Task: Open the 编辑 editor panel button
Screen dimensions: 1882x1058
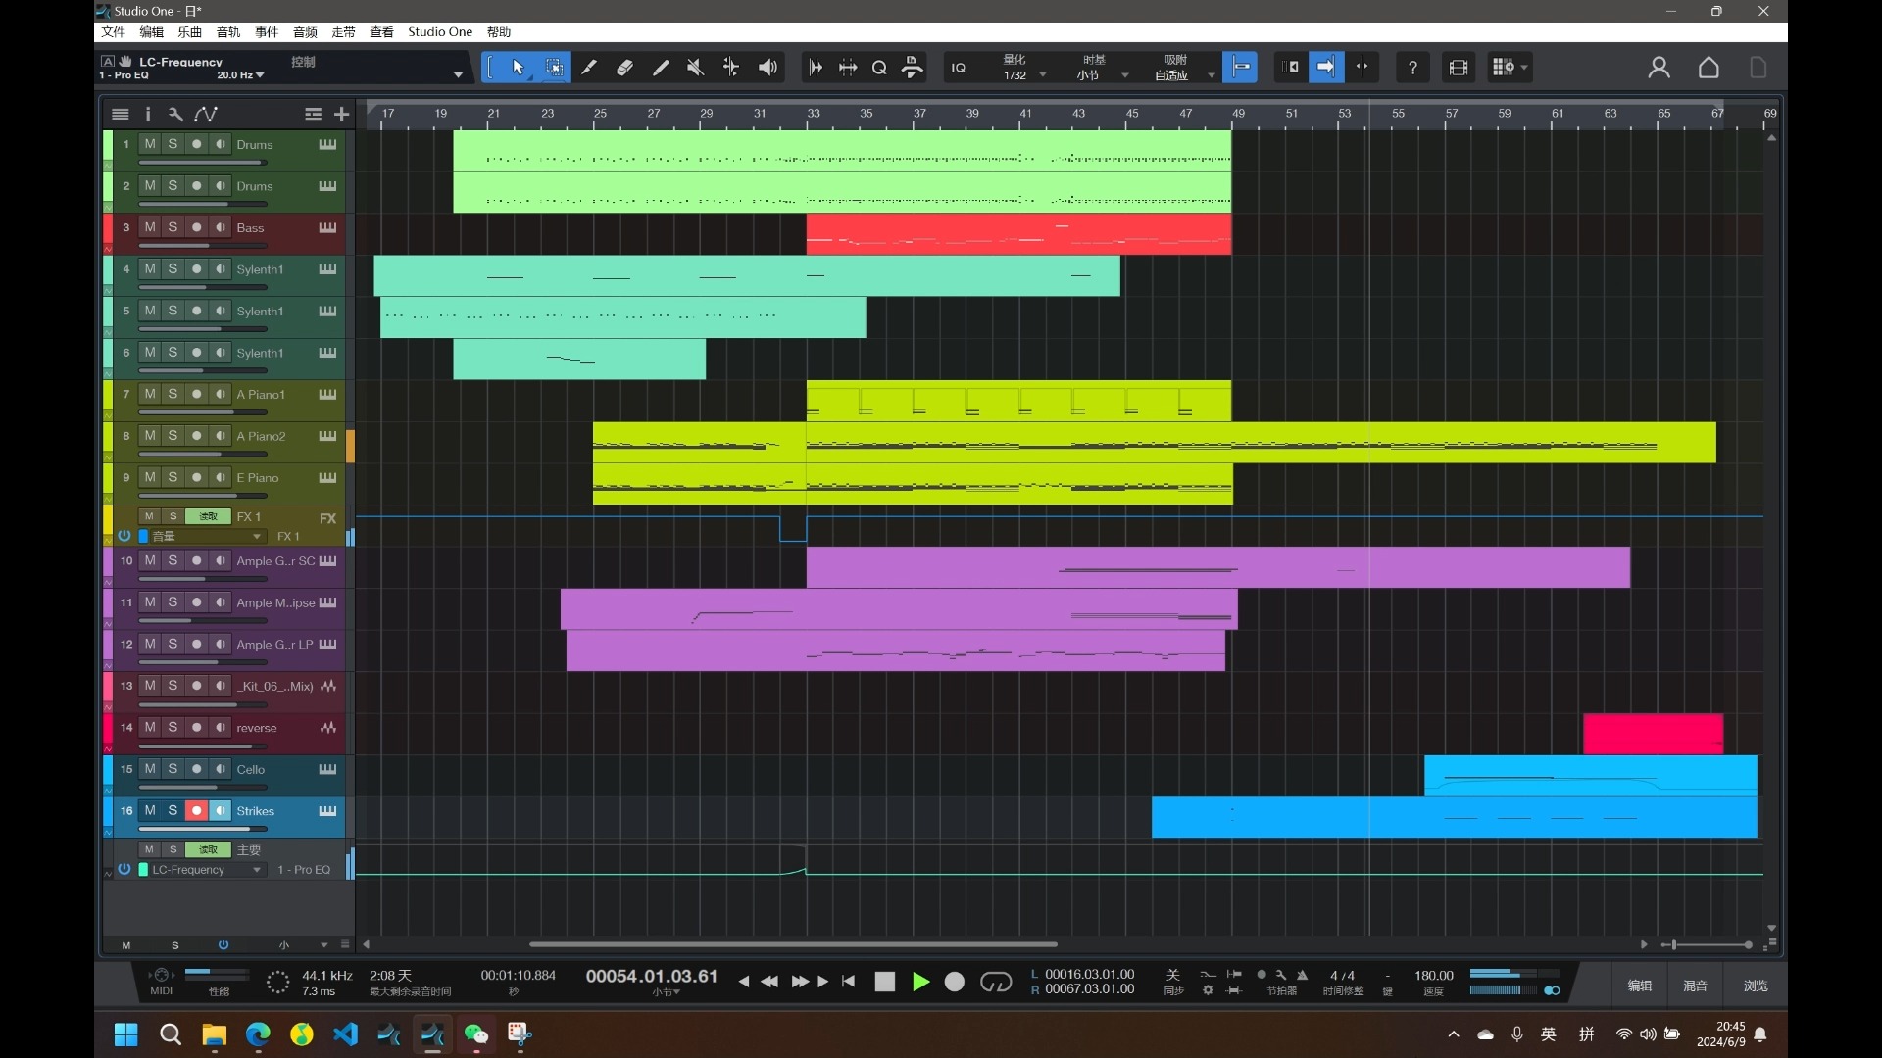Action: pyautogui.click(x=1640, y=986)
